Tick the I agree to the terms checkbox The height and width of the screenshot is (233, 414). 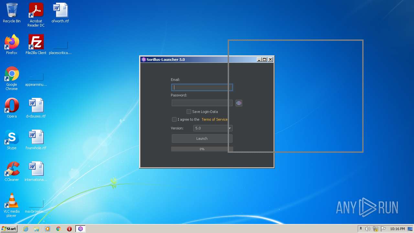174,119
